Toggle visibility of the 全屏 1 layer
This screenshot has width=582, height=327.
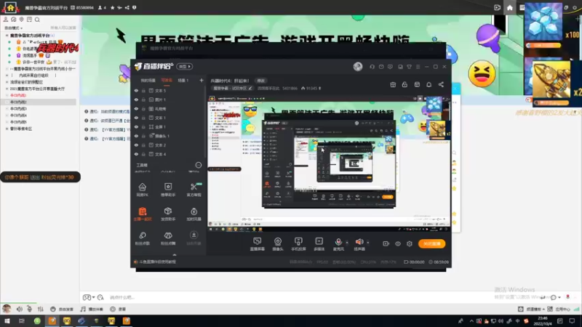(136, 126)
